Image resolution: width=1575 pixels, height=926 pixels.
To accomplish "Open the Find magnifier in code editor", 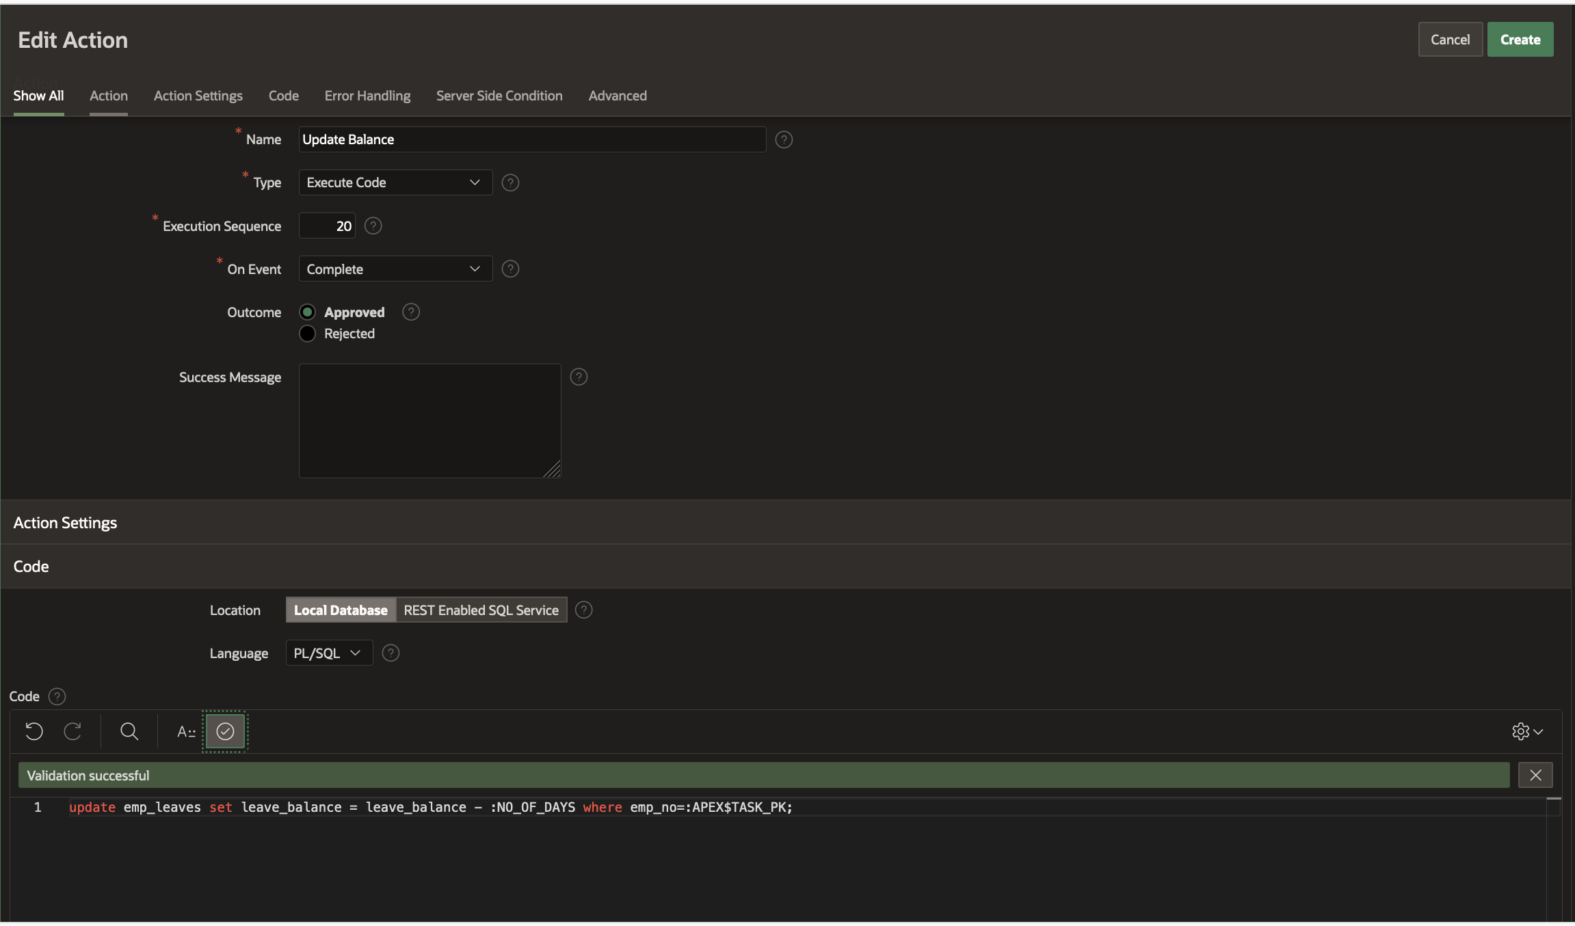I will click(129, 731).
